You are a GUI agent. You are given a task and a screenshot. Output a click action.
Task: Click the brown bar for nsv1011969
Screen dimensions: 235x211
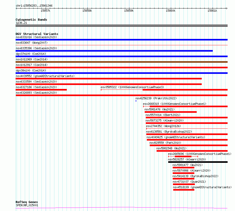pyautogui.click(x=121, y=62)
